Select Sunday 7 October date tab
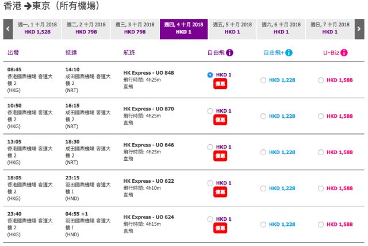Screen dimensions: 368x246 coord(329,29)
